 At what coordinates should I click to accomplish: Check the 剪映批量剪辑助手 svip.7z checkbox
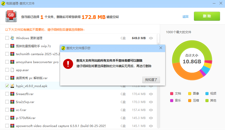click(x=7, y=46)
